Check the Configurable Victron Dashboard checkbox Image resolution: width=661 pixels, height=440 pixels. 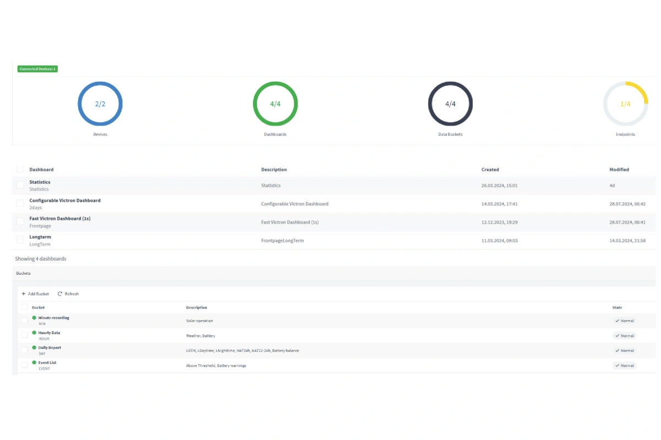point(20,204)
